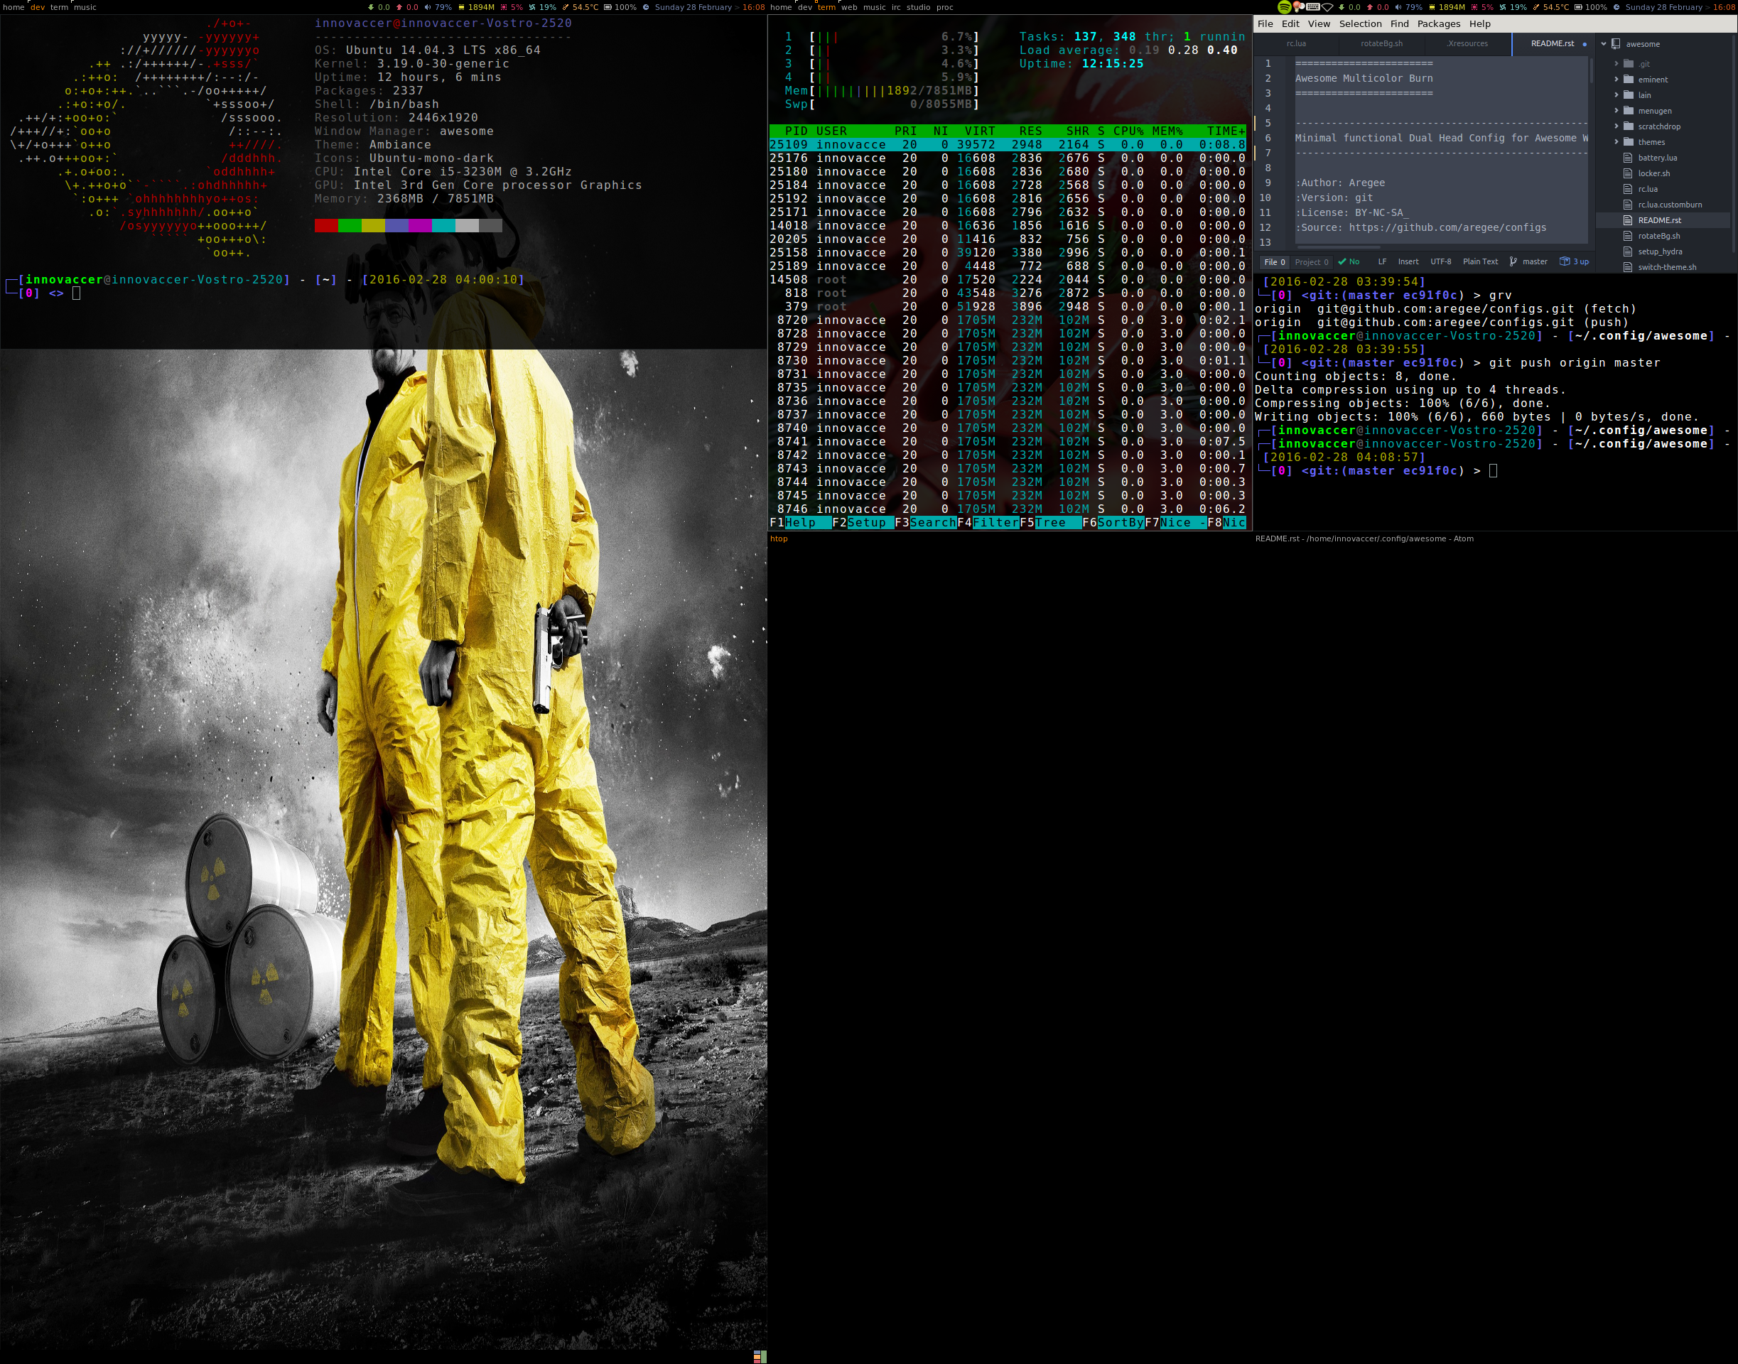This screenshot has width=1738, height=1364.
Task: Click the awesome project repo icon in tree
Action: coord(1616,44)
